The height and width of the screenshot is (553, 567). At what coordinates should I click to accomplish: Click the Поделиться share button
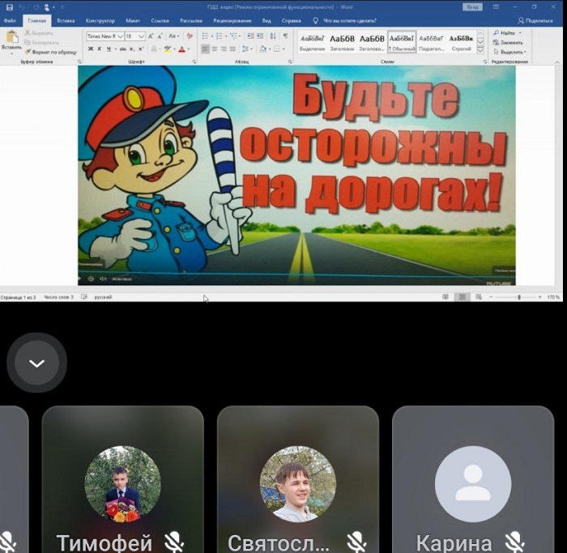[x=536, y=20]
